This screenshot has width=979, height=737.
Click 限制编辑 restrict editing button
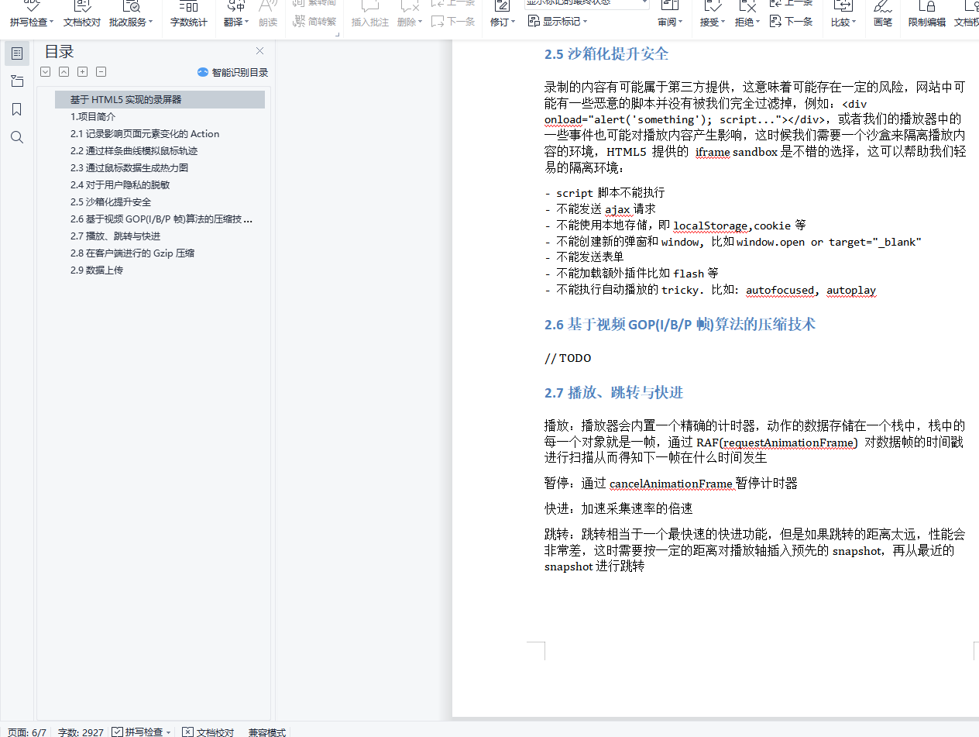927,15
